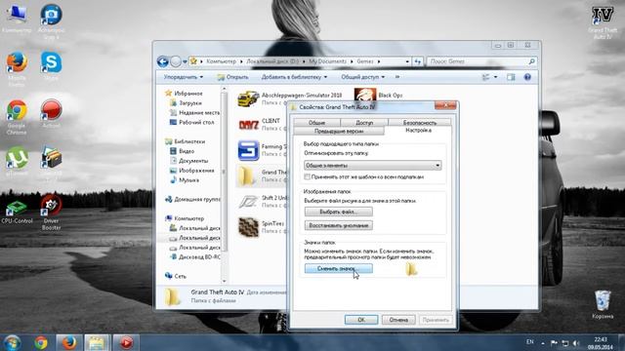Show hidden system tray icons
The image size is (625, 351).
point(543,342)
